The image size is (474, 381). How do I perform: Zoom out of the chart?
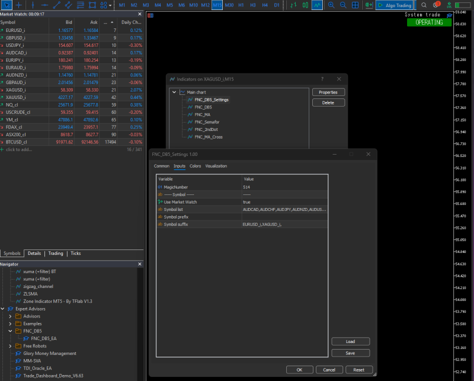[344, 5]
